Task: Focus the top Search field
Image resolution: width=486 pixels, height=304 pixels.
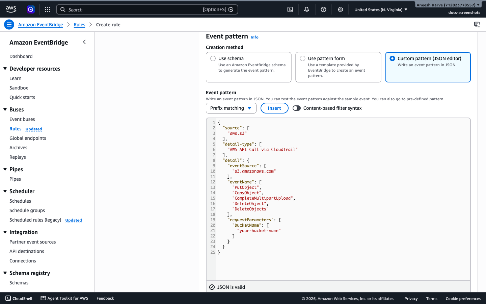Action: (147, 9)
